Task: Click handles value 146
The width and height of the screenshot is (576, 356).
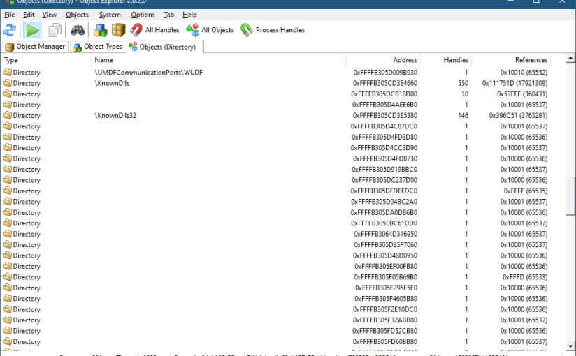Action: point(463,116)
